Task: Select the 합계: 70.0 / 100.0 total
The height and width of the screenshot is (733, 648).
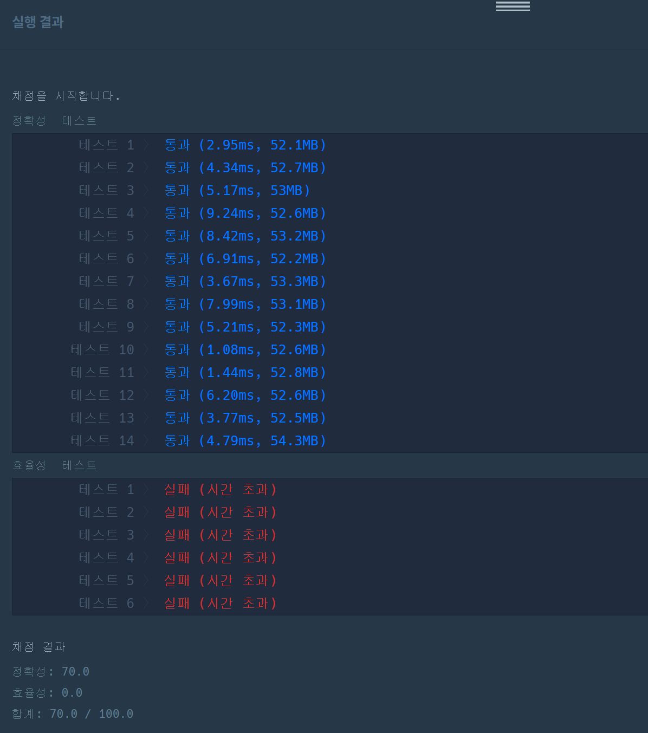Action: pos(73,713)
